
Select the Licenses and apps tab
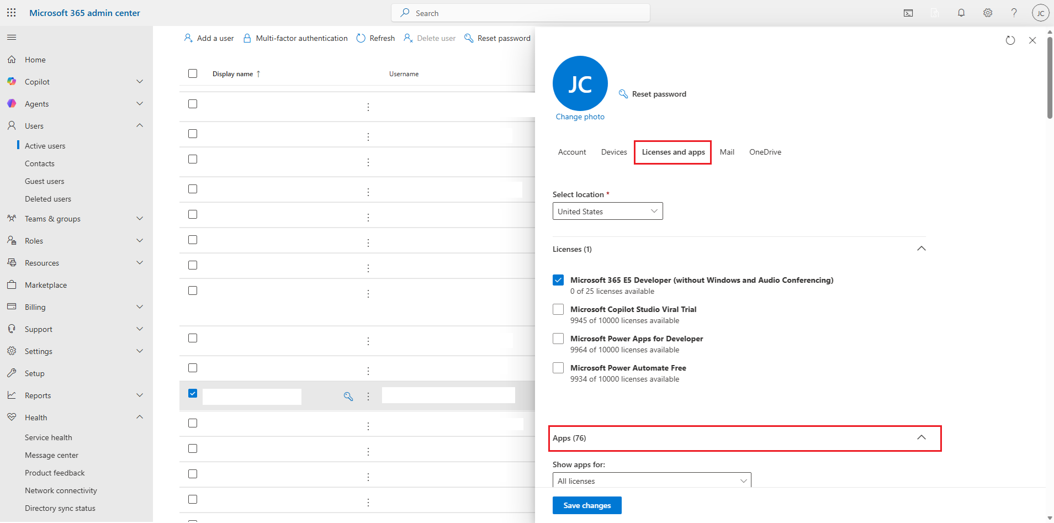point(673,152)
